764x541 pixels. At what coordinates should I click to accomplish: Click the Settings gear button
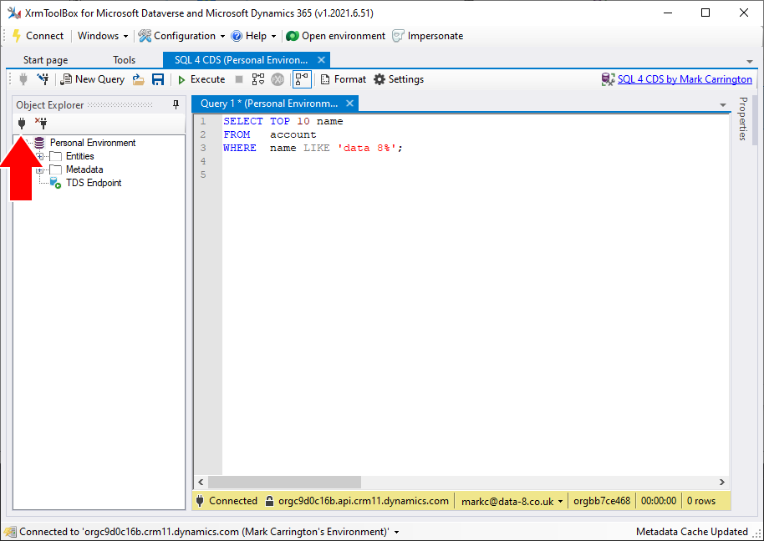pyautogui.click(x=398, y=79)
